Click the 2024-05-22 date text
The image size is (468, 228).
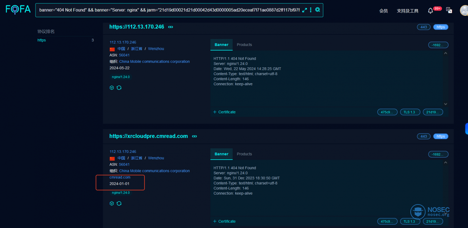pyautogui.click(x=120, y=68)
